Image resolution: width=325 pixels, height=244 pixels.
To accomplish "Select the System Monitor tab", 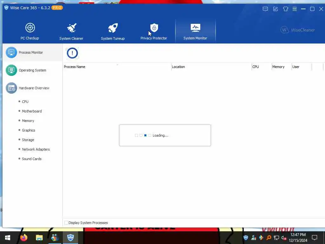I will (195, 31).
